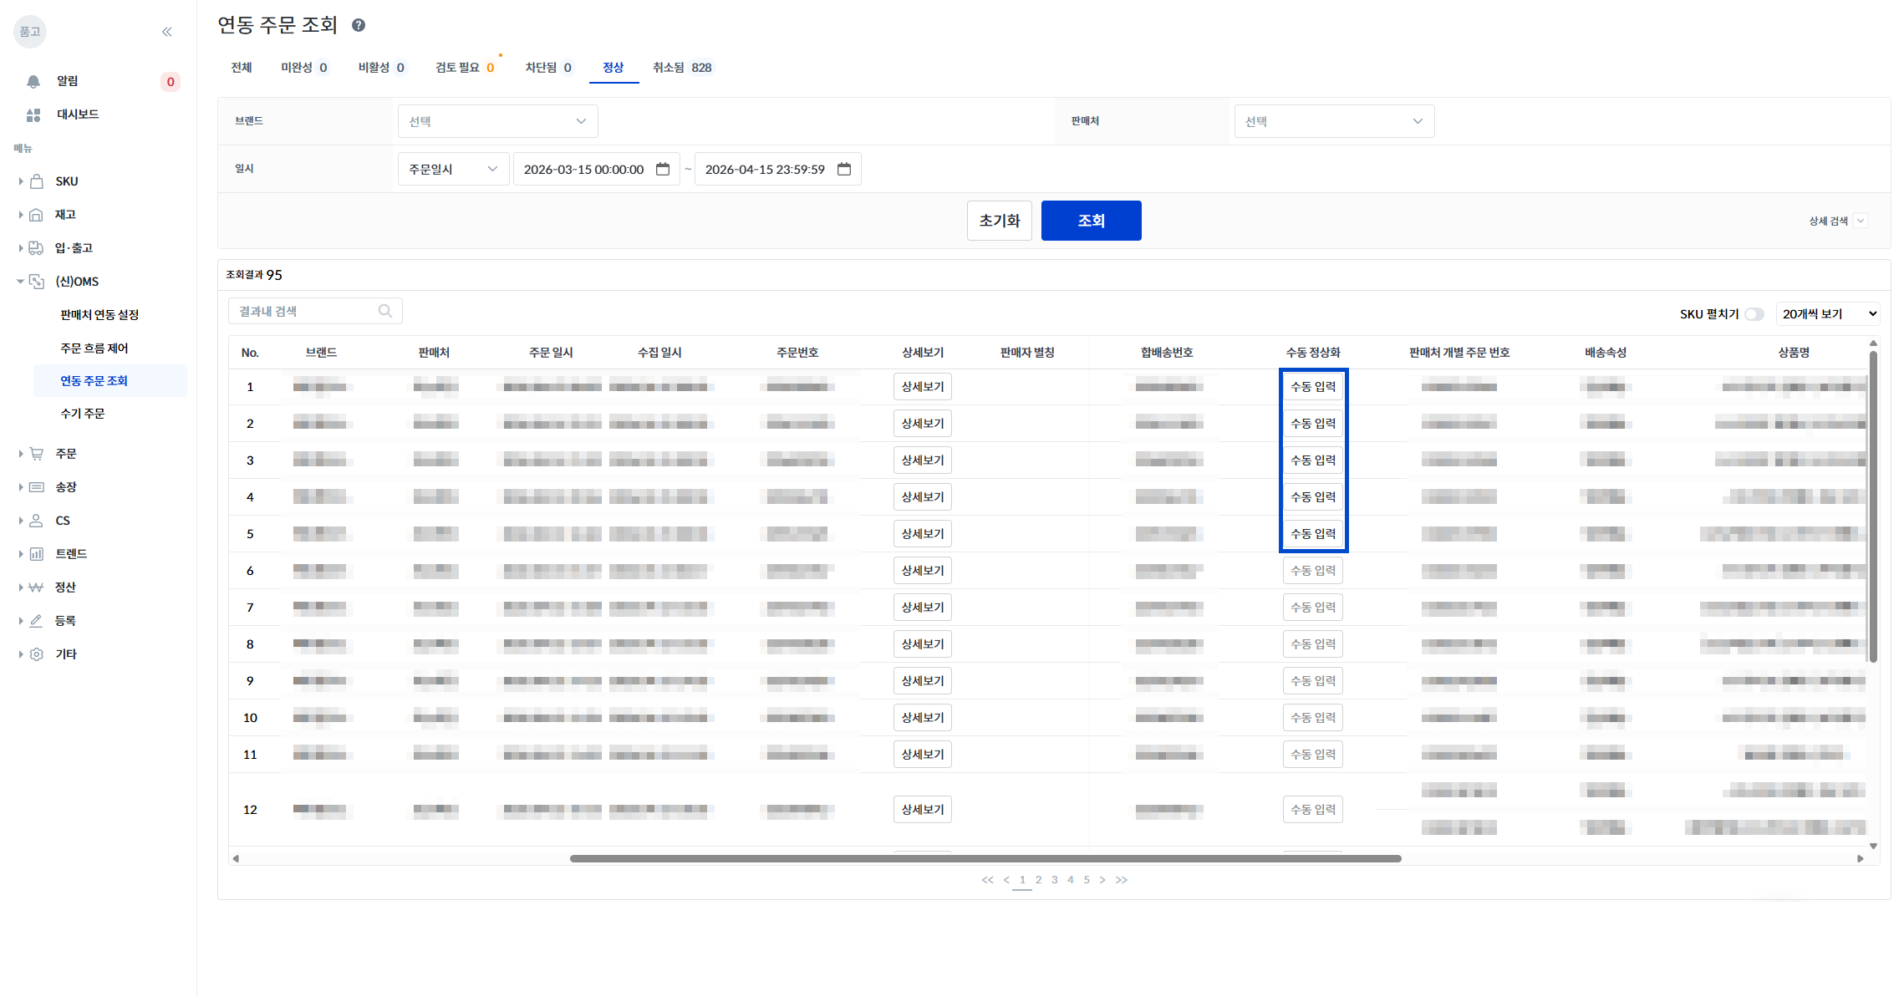Click the horizontal scrollbar below the table
This screenshot has height=997, width=1904.
click(x=985, y=858)
